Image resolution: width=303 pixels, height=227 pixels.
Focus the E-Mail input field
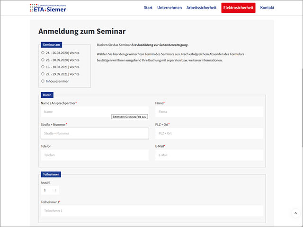pos(209,155)
